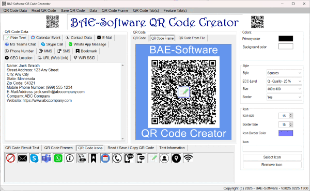
Task: Change the white Background color swatch
Action: point(286,46)
